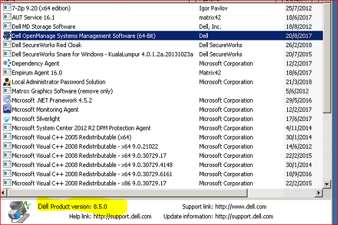Click the Visual C++ 2005 Redistributable (x64) icon
Screen dimensions: 338x225
pyautogui.click(x=7, y=137)
